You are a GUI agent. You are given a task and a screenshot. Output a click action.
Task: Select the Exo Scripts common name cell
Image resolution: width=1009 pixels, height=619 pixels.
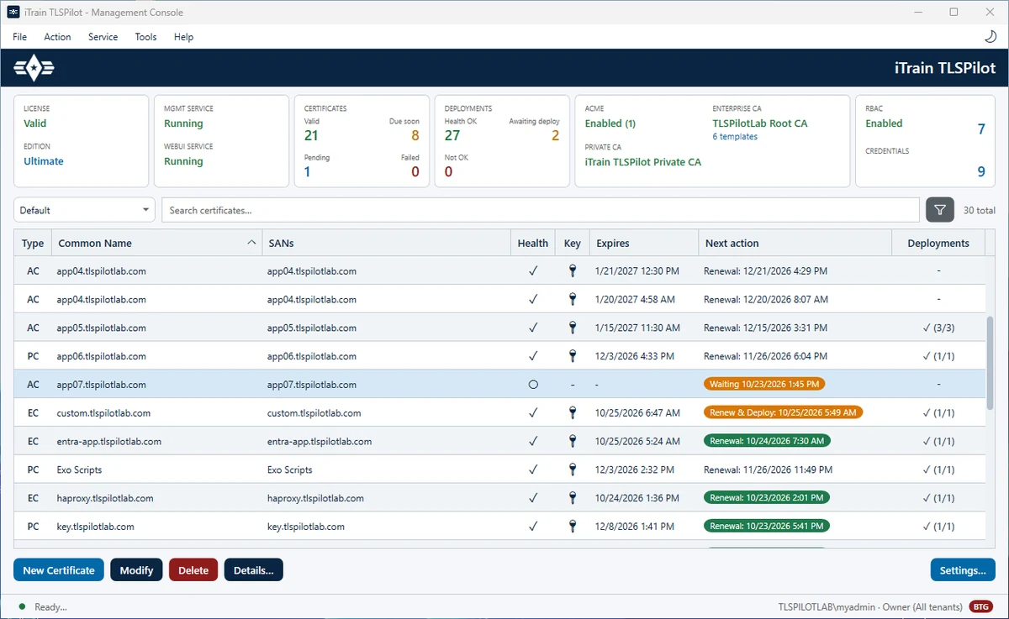pos(79,469)
